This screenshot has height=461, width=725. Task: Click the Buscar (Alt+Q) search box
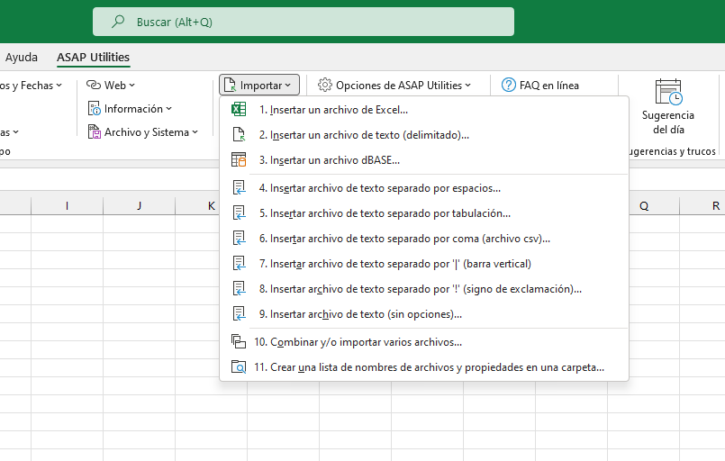[x=304, y=22]
